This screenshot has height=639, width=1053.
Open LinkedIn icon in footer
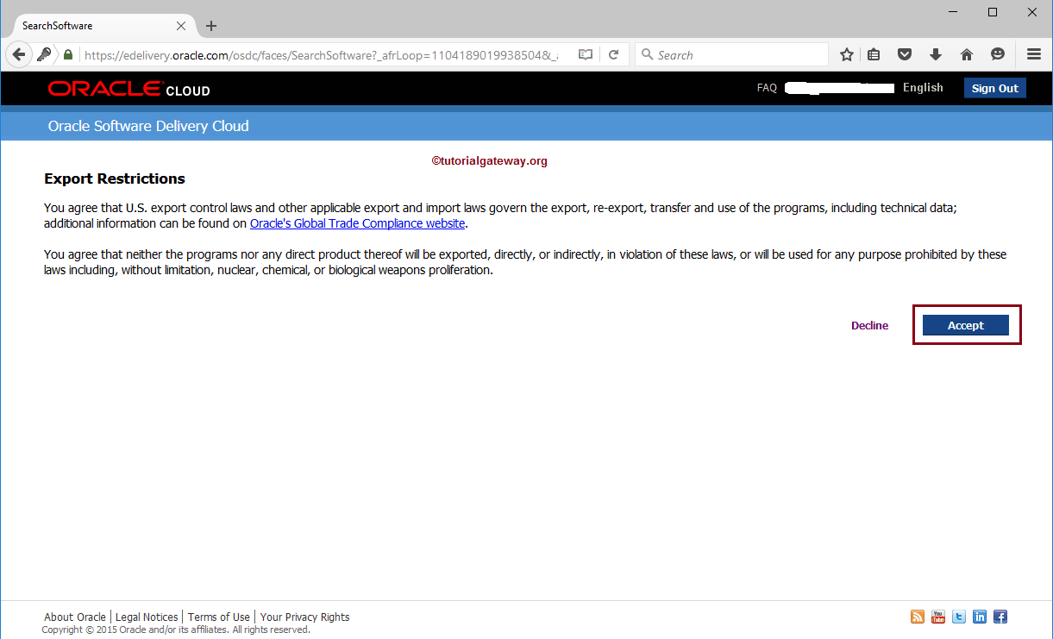(x=980, y=617)
